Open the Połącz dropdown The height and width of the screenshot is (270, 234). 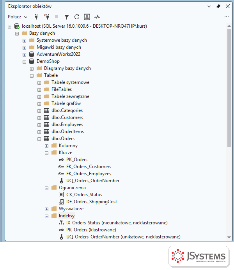click(x=18, y=17)
